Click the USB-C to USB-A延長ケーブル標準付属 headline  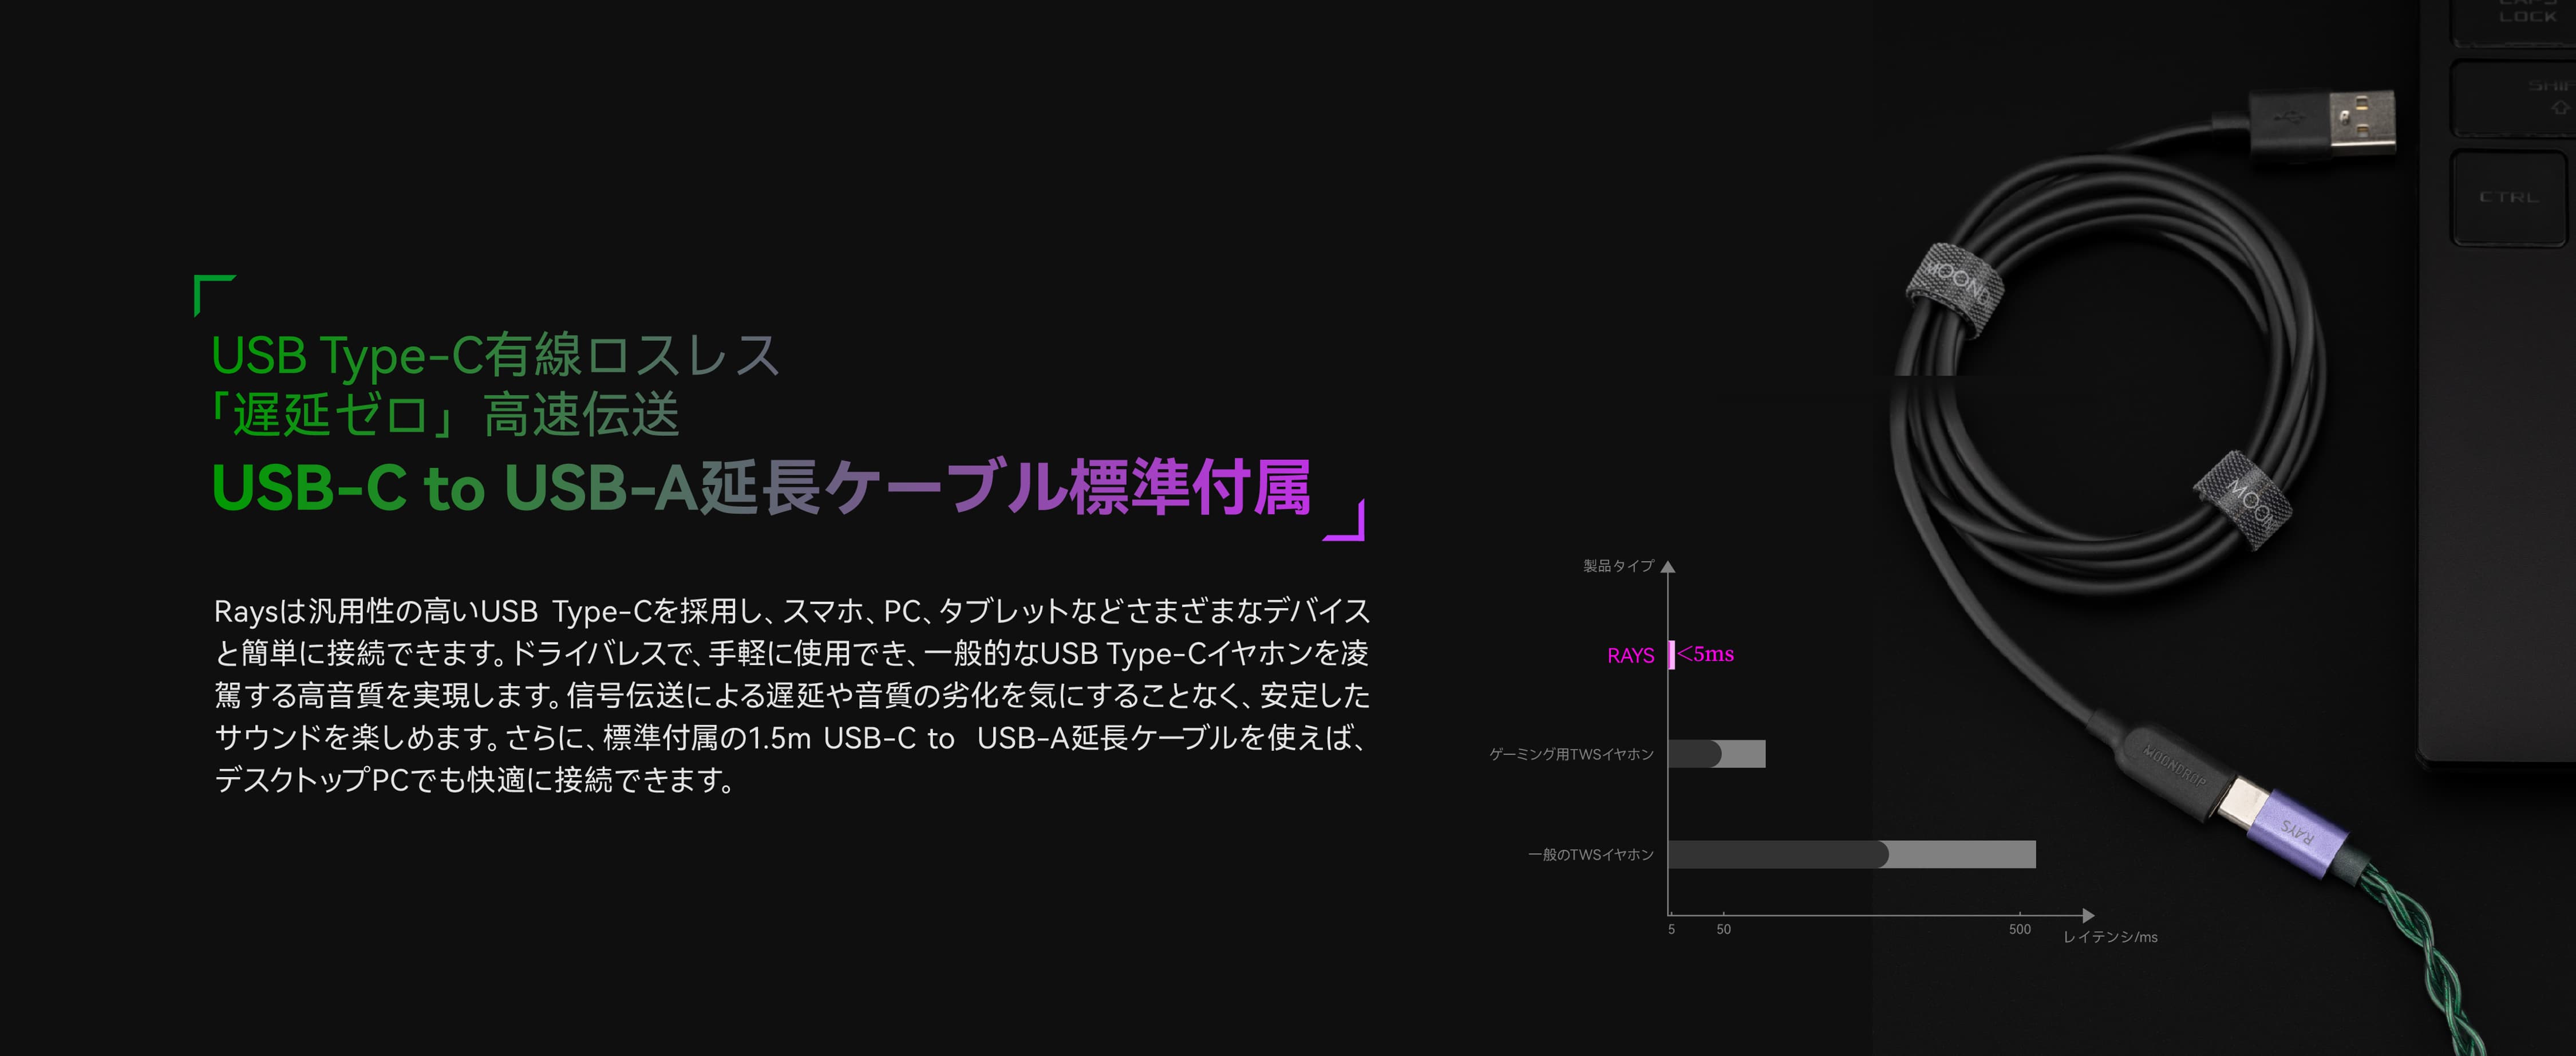coord(760,488)
